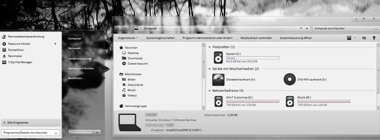Open Videos library
Screen dimensions: 380x140
tap(129, 96)
